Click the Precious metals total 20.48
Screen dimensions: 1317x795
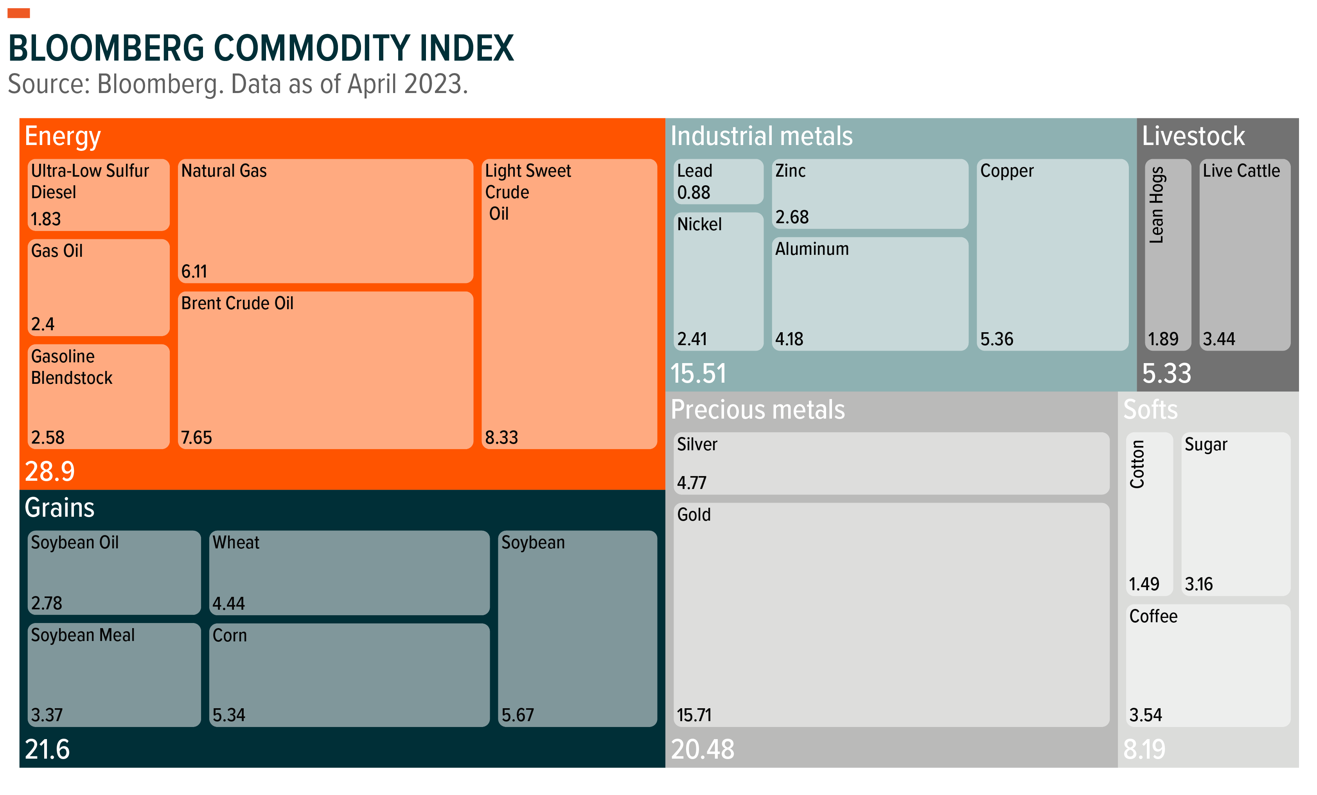[x=703, y=749]
